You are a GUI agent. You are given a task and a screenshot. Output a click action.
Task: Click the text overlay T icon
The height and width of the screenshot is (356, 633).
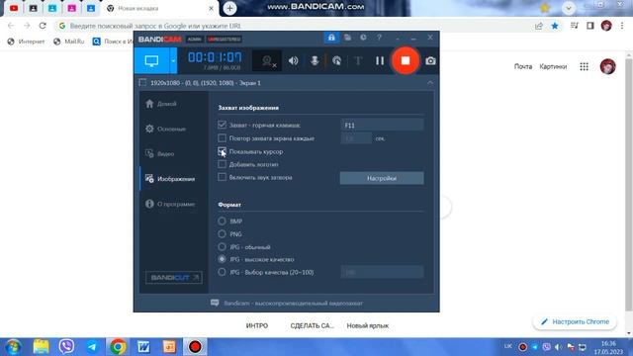[358, 61]
